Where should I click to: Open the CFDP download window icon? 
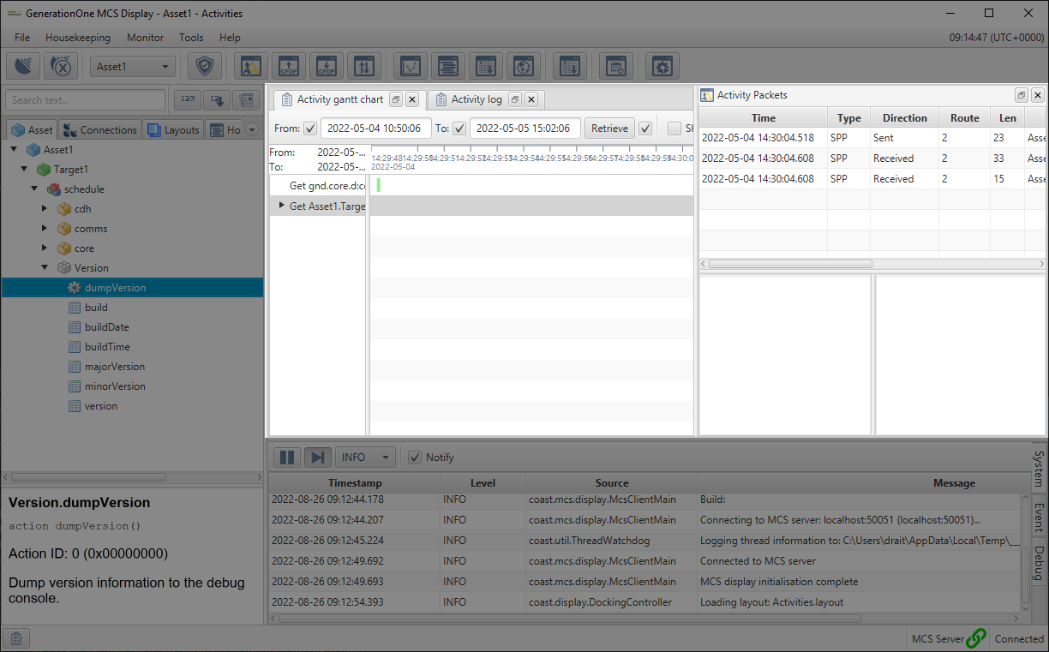(327, 66)
